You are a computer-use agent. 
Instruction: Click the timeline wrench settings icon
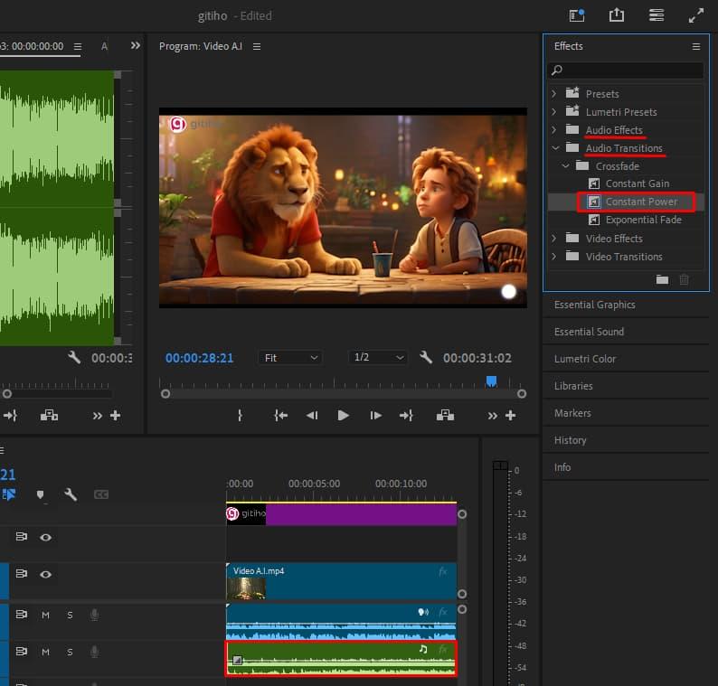tap(70, 494)
